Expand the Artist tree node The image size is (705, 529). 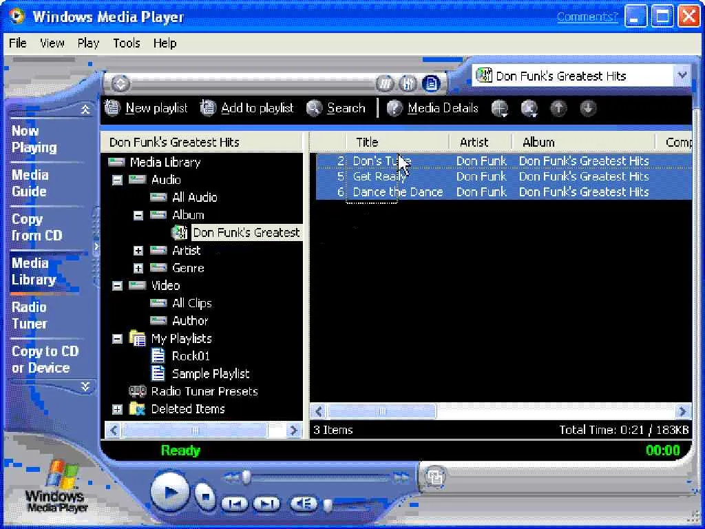[138, 251]
